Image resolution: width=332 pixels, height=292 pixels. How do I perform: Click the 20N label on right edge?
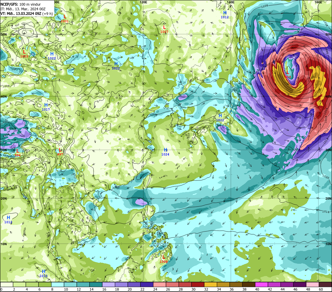328,199
